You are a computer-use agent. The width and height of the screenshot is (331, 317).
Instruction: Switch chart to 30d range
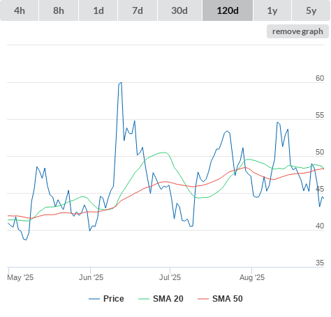coord(179,10)
